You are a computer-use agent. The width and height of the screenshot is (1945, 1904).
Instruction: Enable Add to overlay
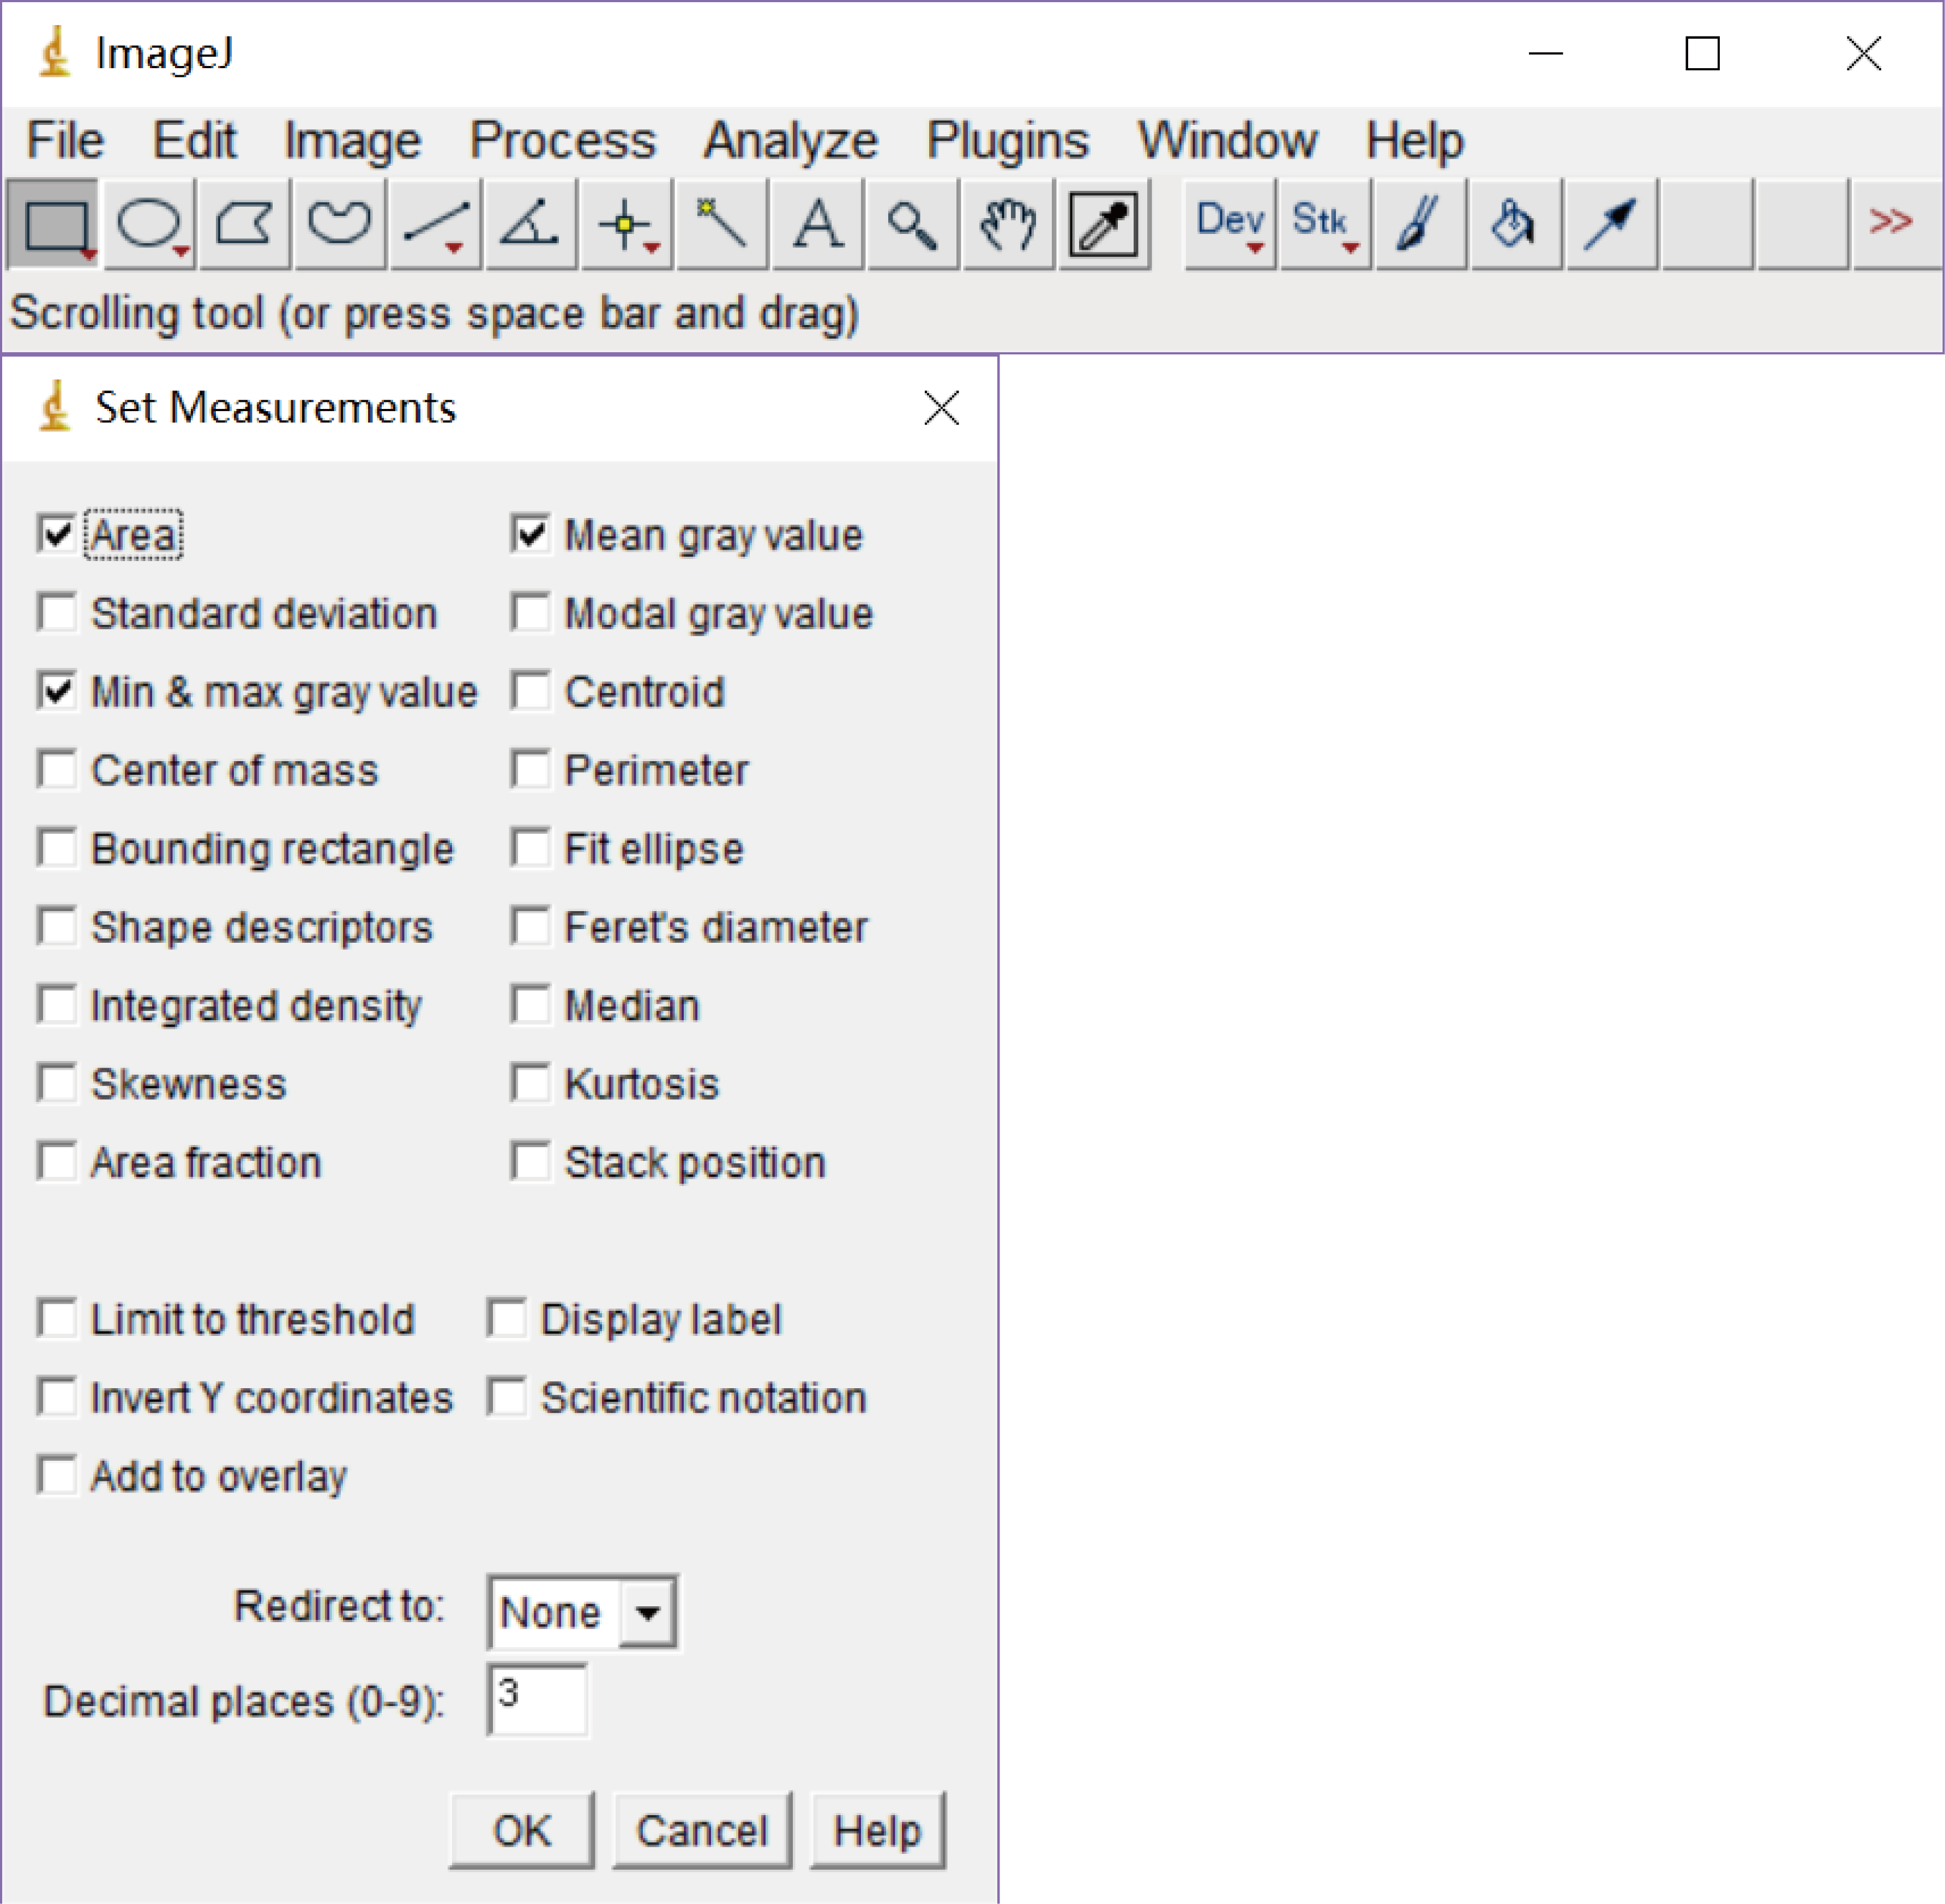tap(57, 1476)
